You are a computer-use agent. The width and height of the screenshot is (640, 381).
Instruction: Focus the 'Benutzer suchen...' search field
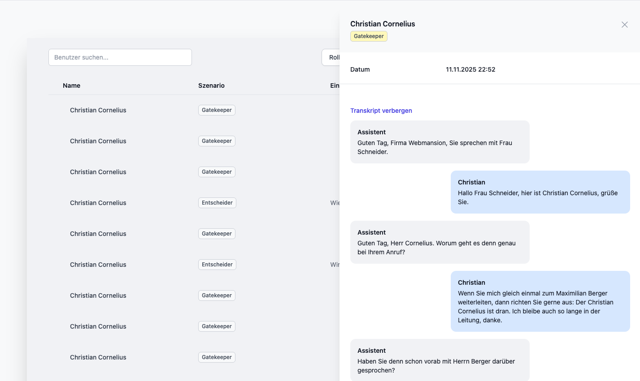120,57
